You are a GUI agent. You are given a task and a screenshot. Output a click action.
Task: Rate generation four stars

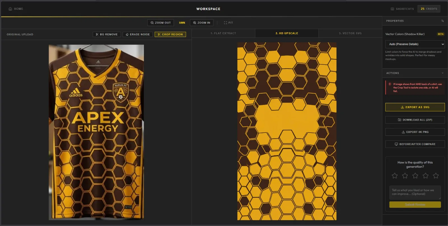pos(426,176)
